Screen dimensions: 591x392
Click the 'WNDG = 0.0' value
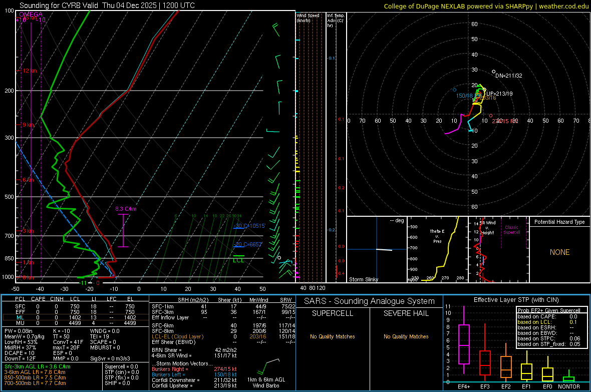pos(105,331)
